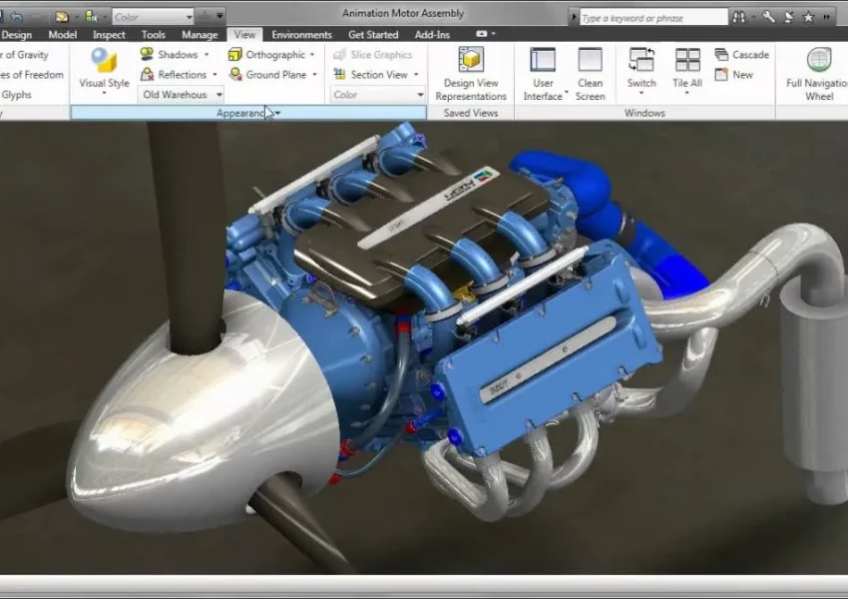
Task: Customize quick access toolbar dropdown arrow
Action: click(x=219, y=17)
